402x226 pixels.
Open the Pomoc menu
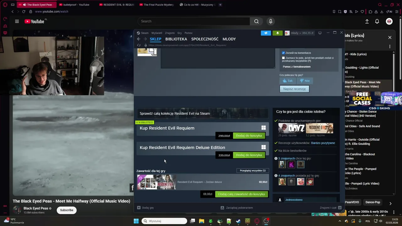coord(188,33)
